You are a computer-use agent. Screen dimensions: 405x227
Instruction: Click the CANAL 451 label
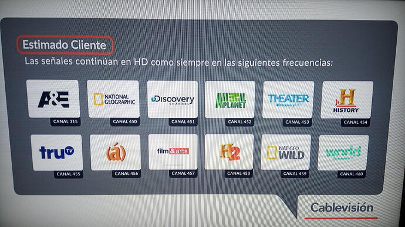183,122
